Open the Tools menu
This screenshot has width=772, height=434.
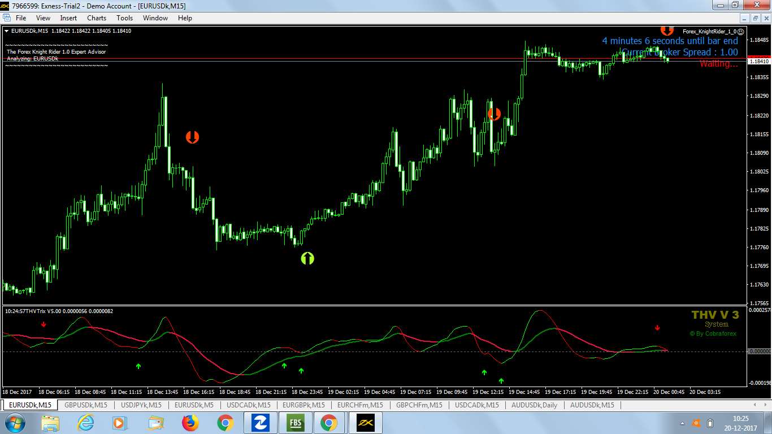pyautogui.click(x=124, y=18)
